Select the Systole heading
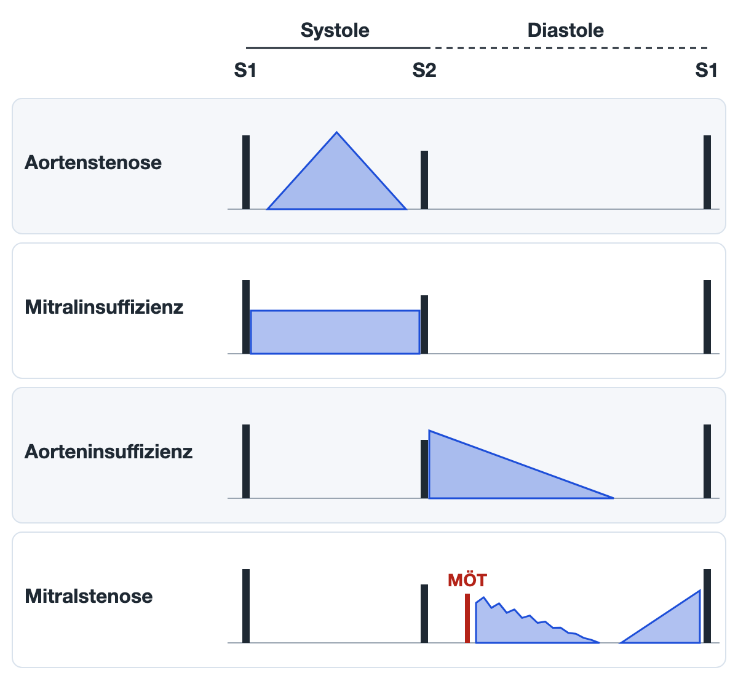This screenshot has width=738, height=689. click(x=335, y=30)
